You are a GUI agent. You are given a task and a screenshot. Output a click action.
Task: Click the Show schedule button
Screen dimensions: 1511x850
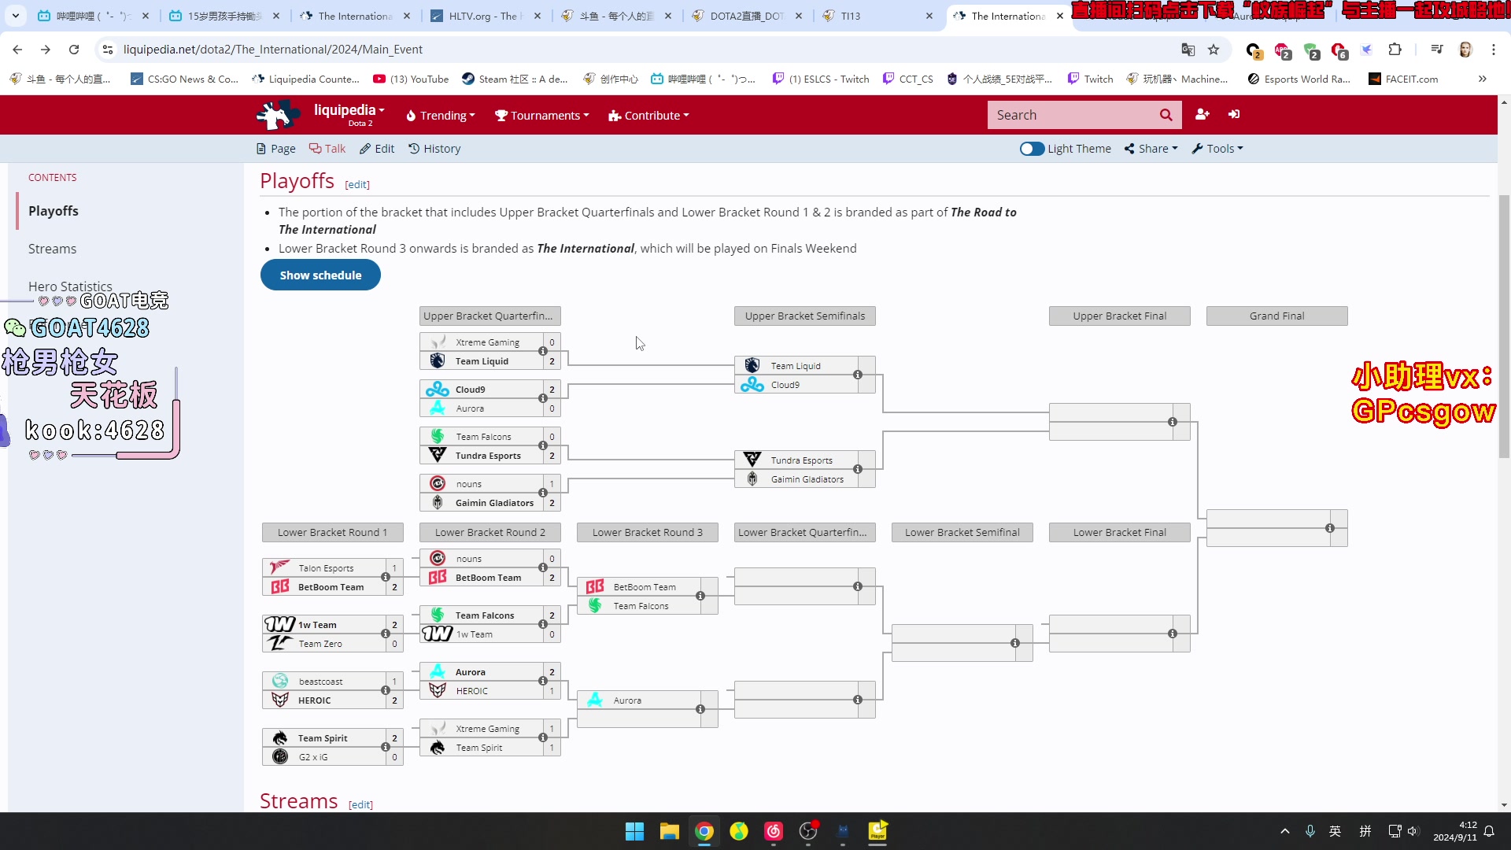320,275
